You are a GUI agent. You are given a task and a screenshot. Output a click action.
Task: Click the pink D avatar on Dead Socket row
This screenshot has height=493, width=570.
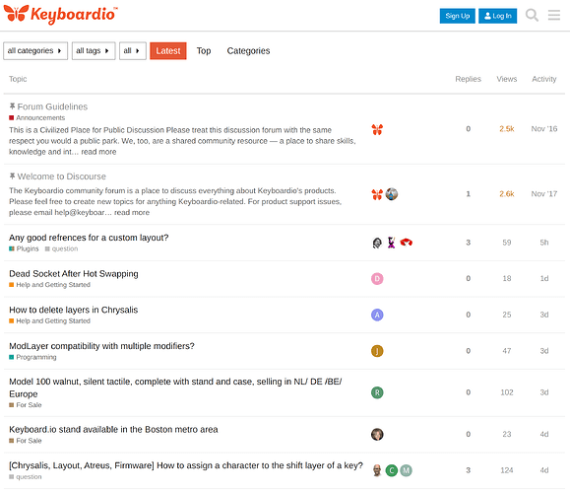coord(377,278)
